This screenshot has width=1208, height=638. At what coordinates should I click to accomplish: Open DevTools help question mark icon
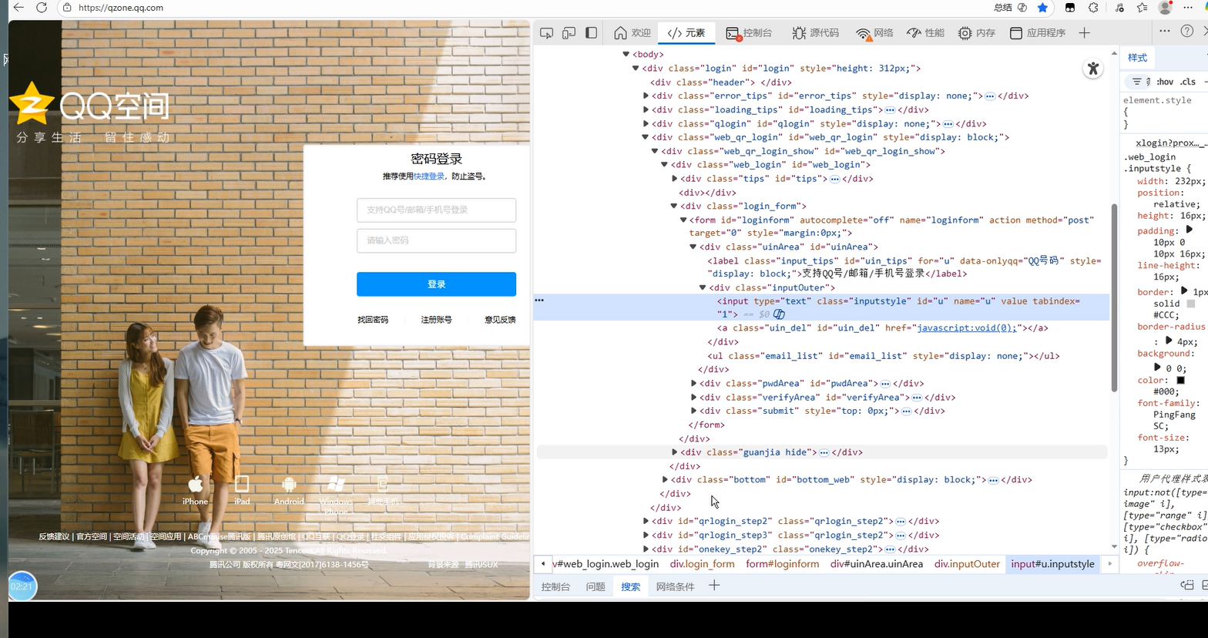pyautogui.click(x=1187, y=32)
